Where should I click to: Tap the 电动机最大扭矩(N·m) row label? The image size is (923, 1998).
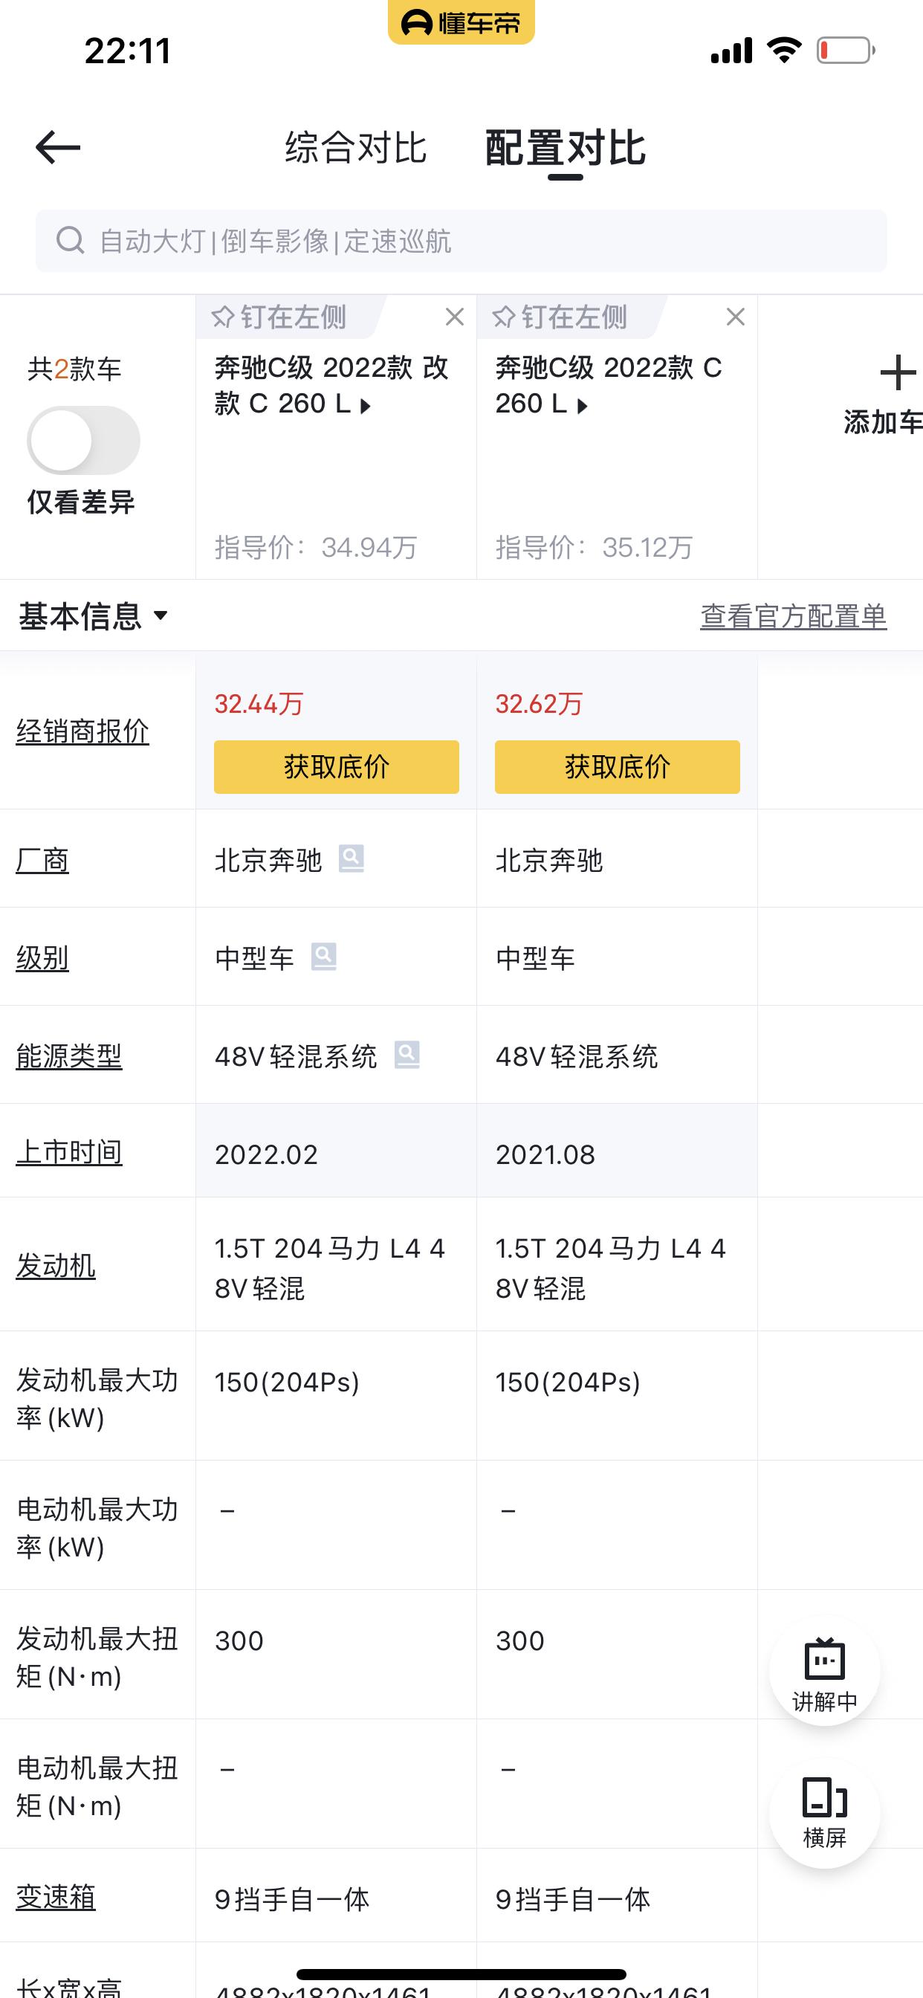coord(97,1787)
